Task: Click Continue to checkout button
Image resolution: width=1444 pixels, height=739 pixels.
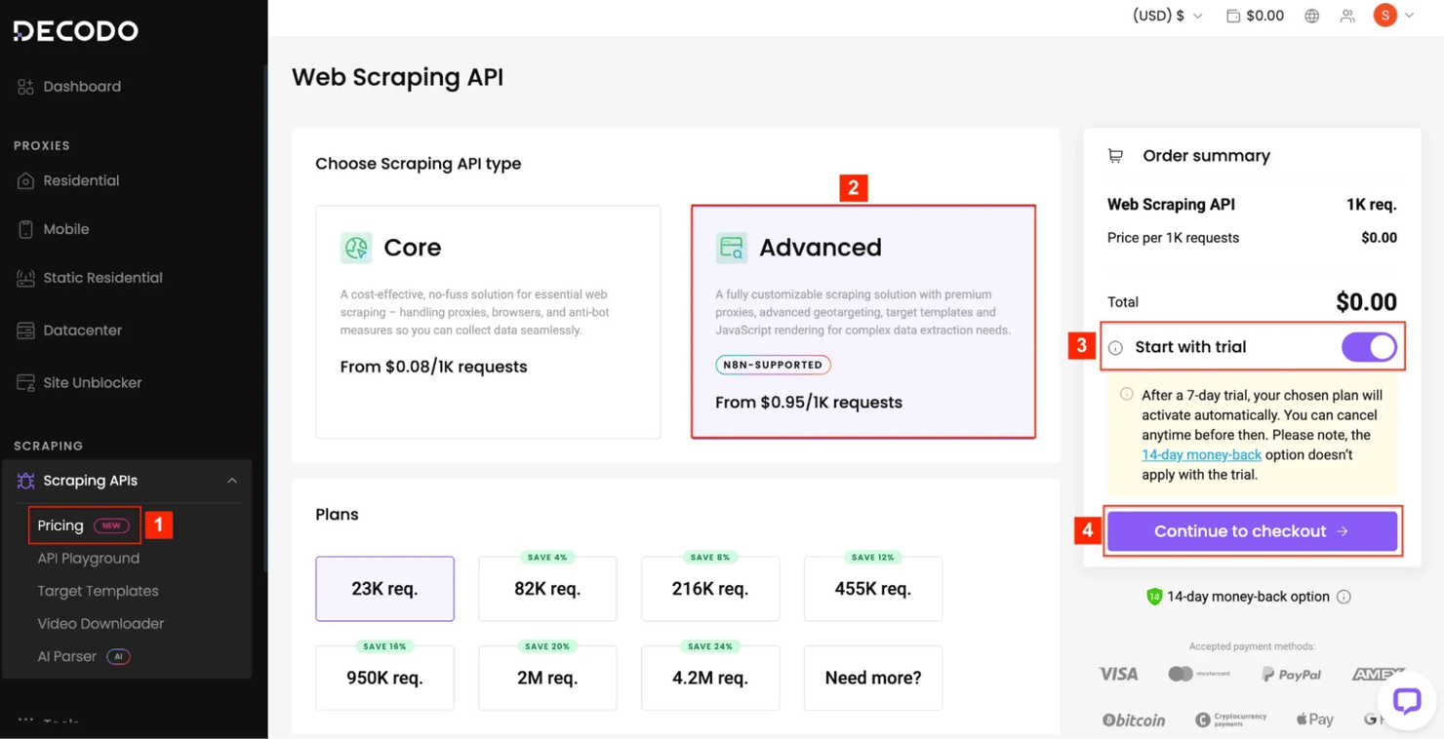Action: (1252, 531)
